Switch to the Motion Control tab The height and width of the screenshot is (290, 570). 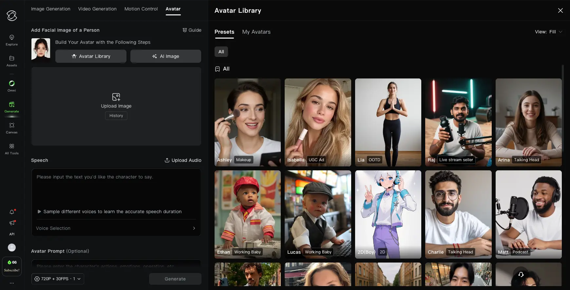click(141, 9)
